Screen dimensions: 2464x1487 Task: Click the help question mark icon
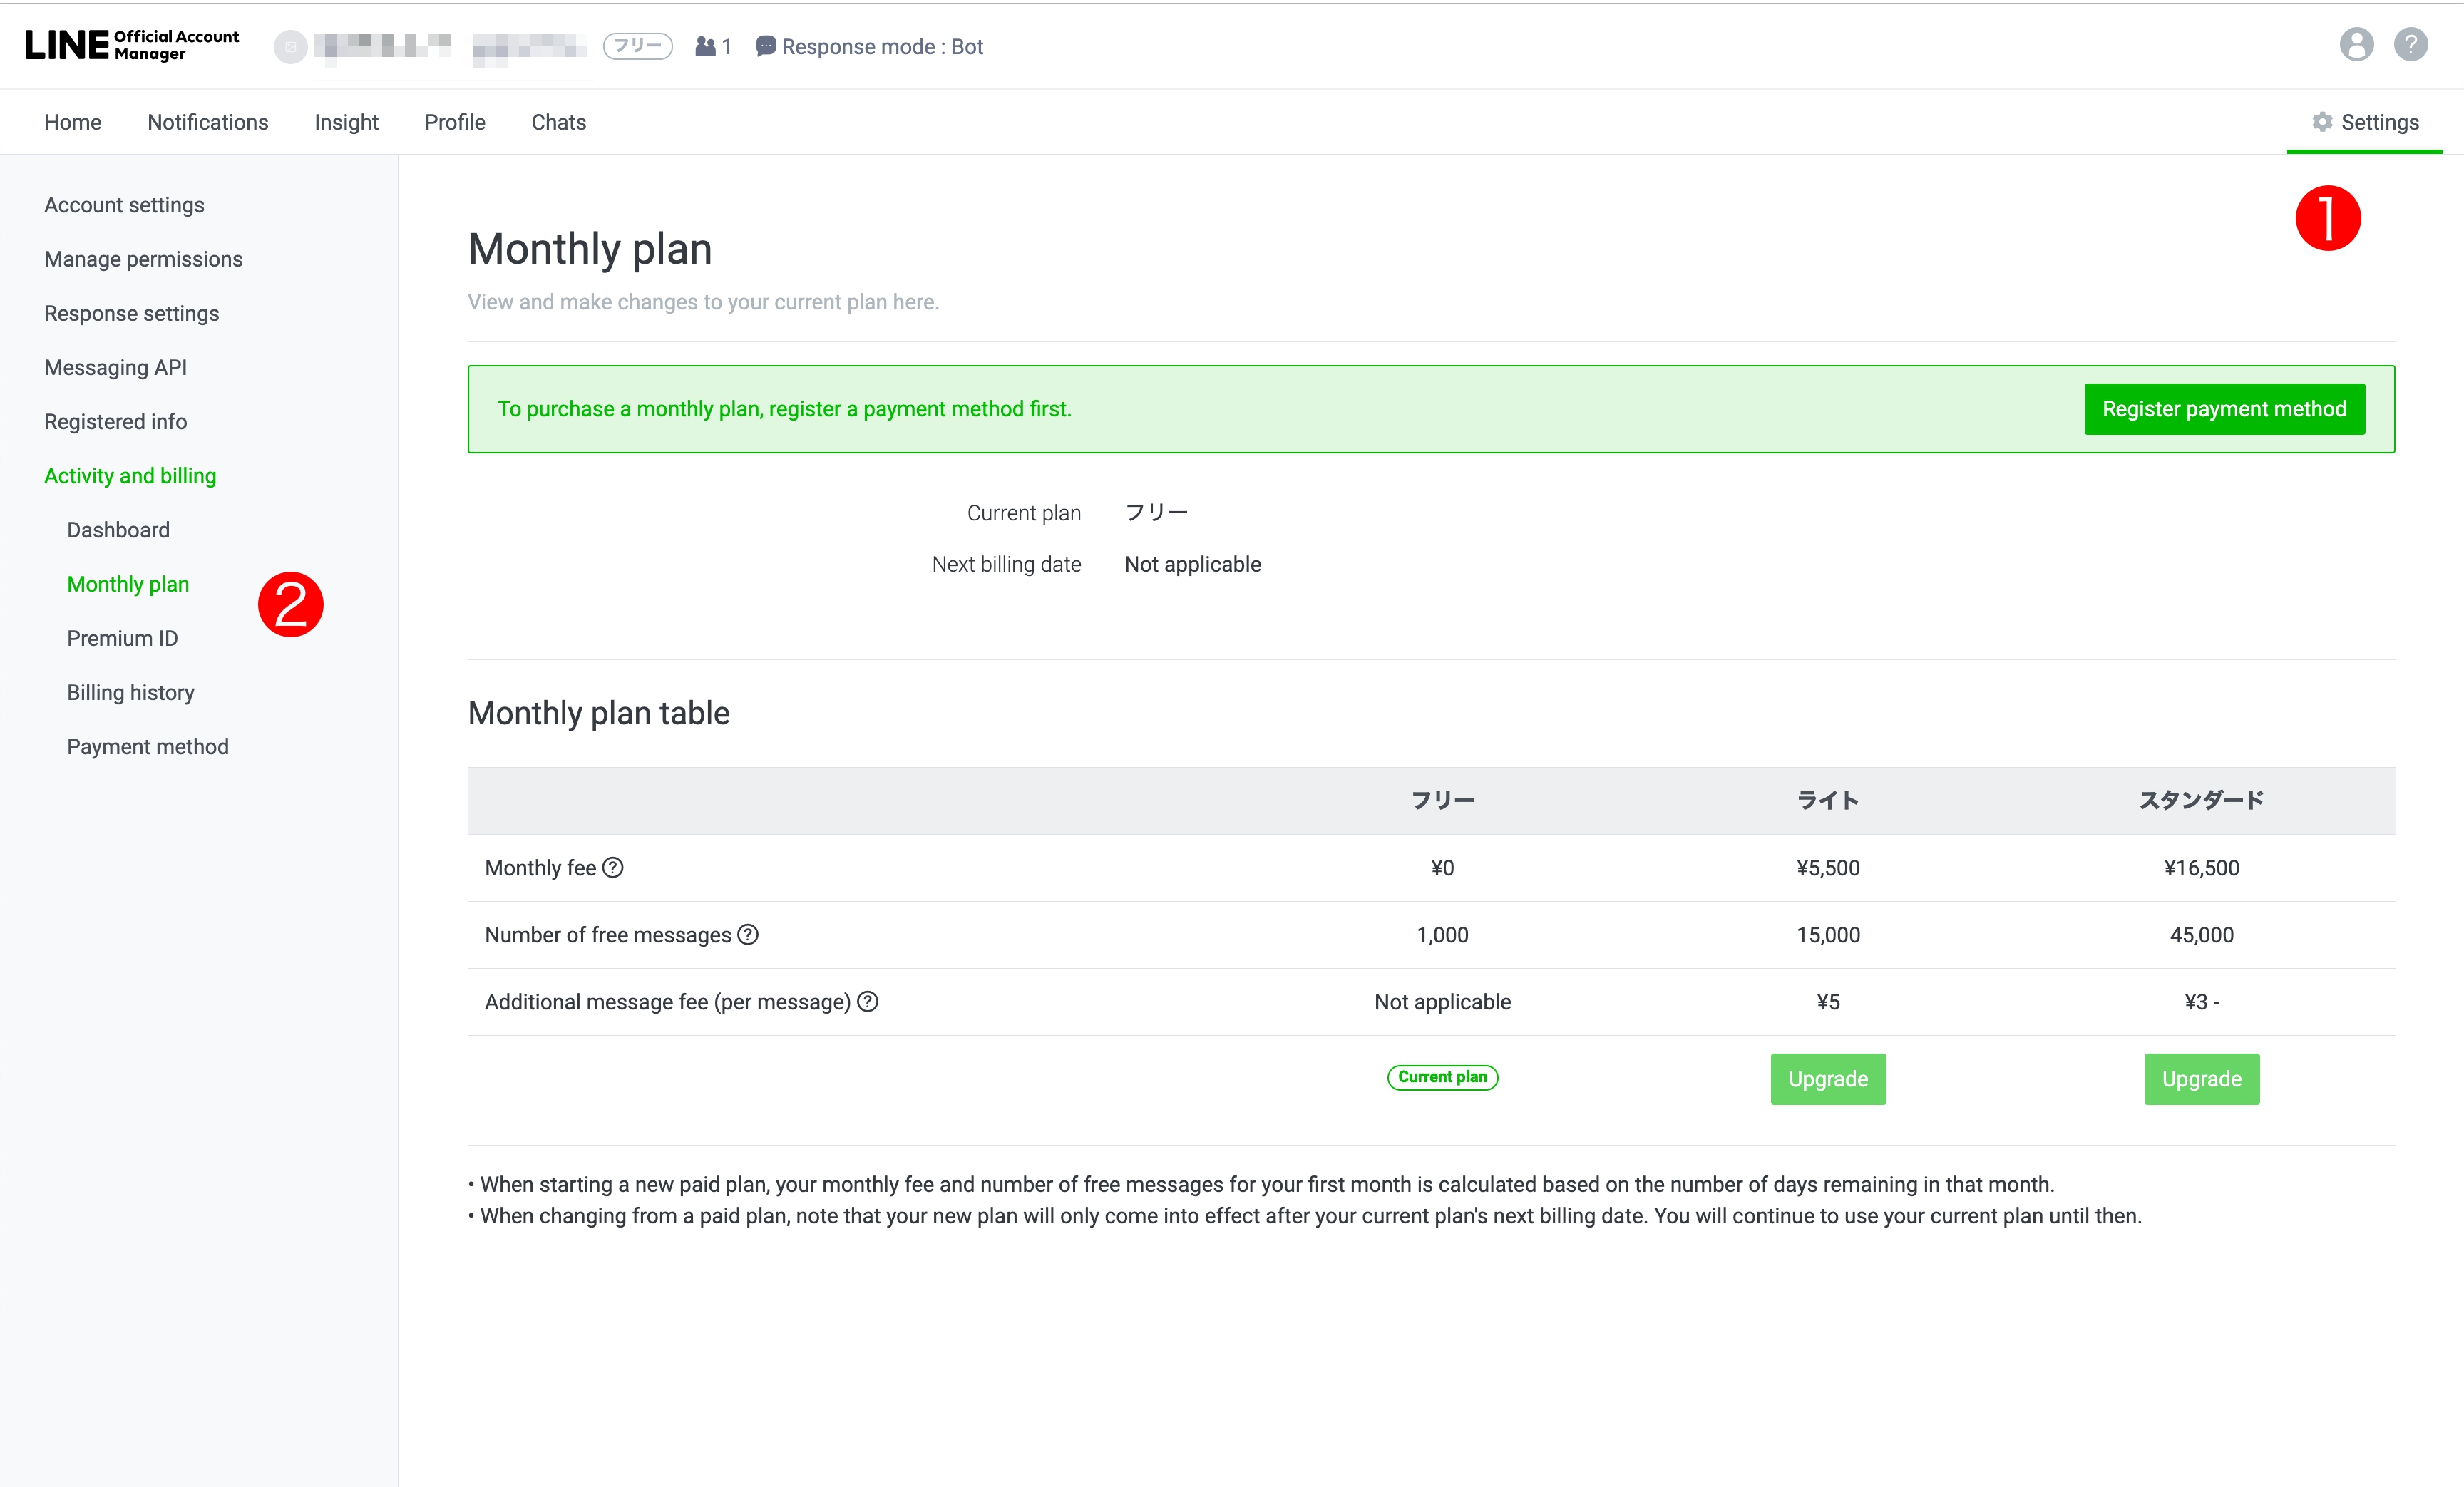[2410, 45]
